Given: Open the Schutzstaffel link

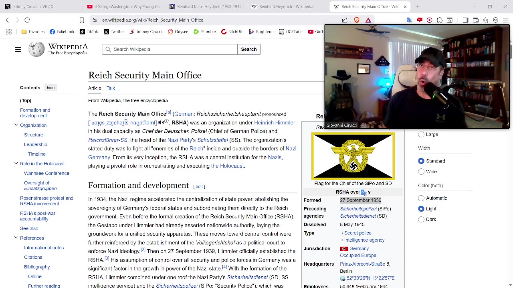Looking at the screenshot, I should tap(212, 140).
